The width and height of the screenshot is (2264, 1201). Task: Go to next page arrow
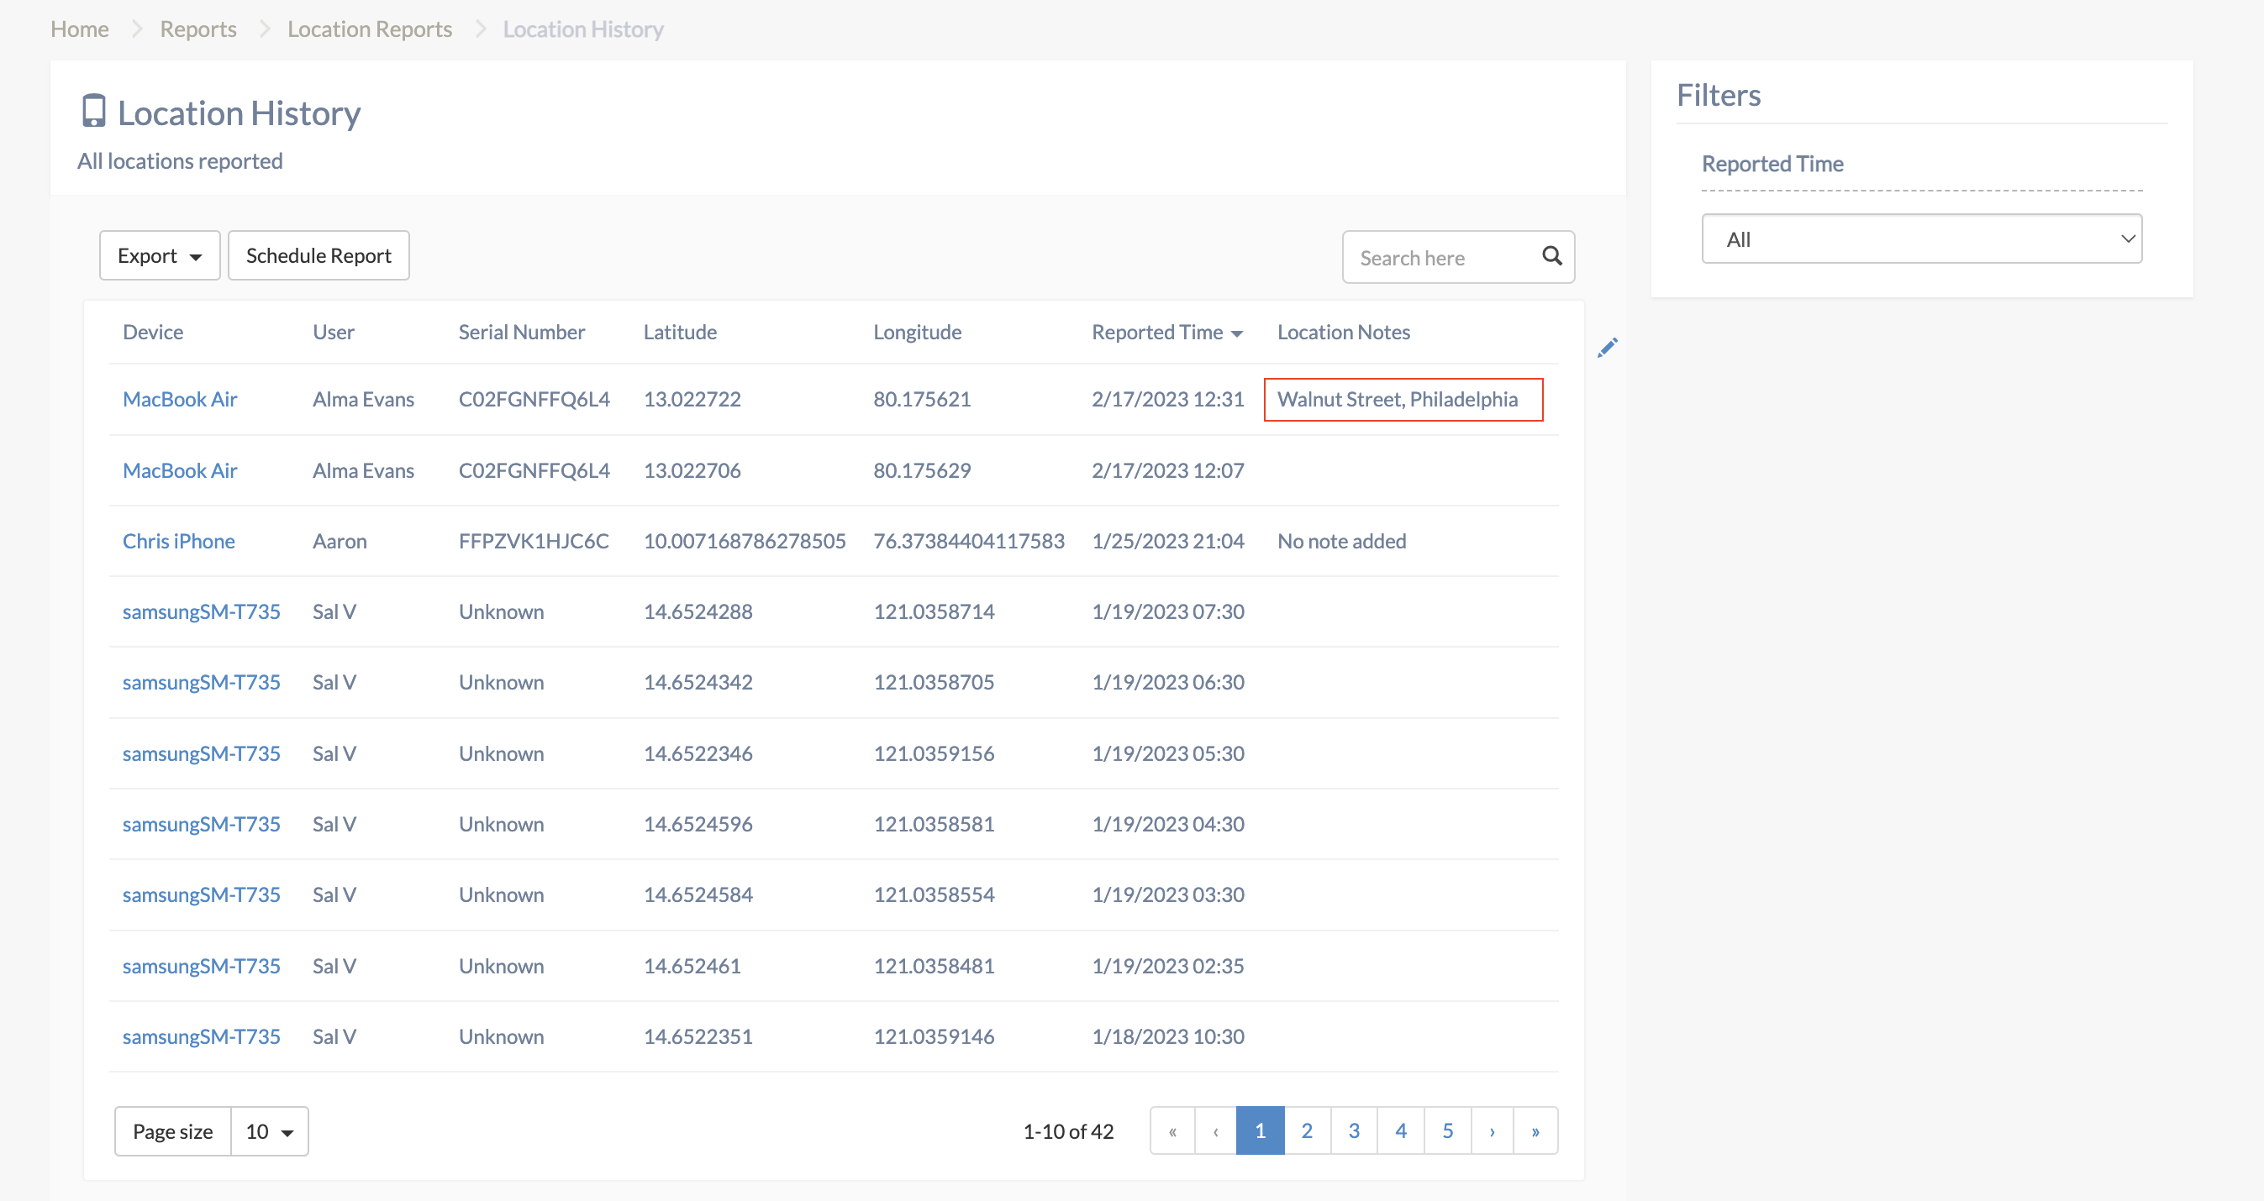[x=1493, y=1130]
